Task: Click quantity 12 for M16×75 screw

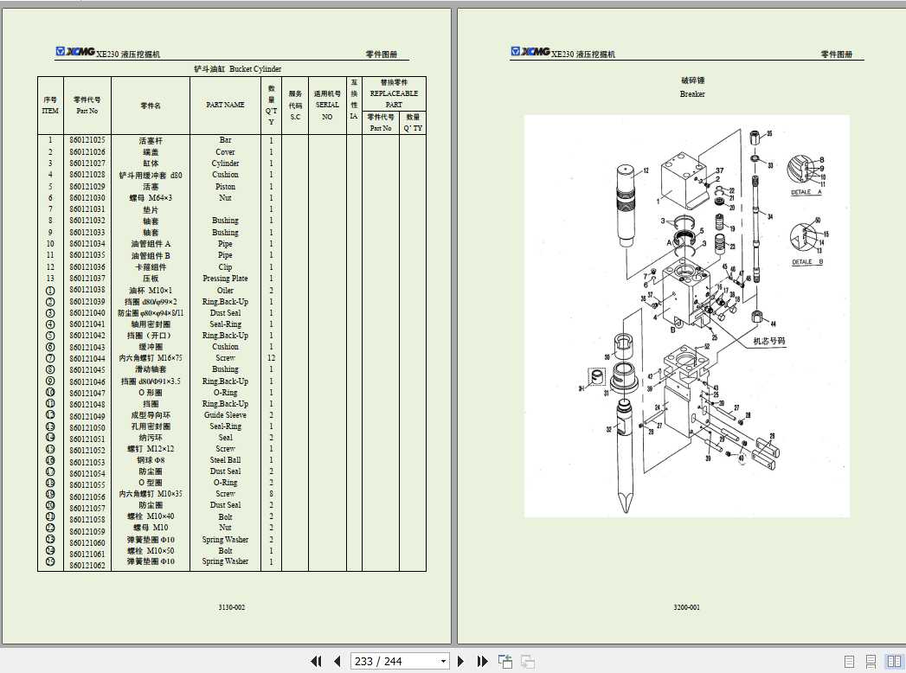Action: (271, 358)
